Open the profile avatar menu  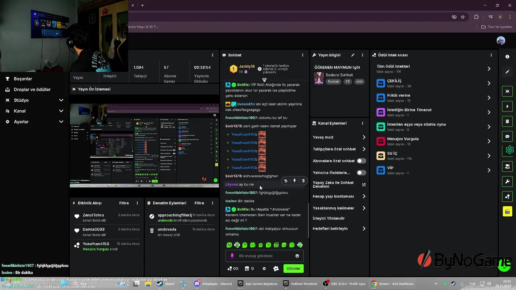501,41
